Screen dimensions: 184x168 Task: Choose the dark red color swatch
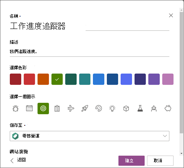point(15,79)
